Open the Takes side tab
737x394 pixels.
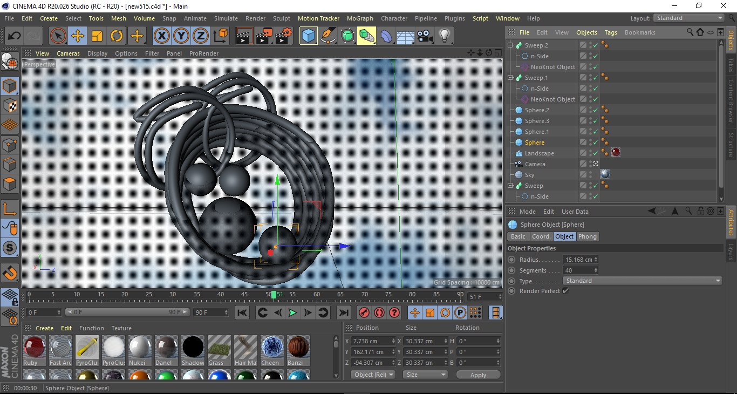tap(731, 65)
